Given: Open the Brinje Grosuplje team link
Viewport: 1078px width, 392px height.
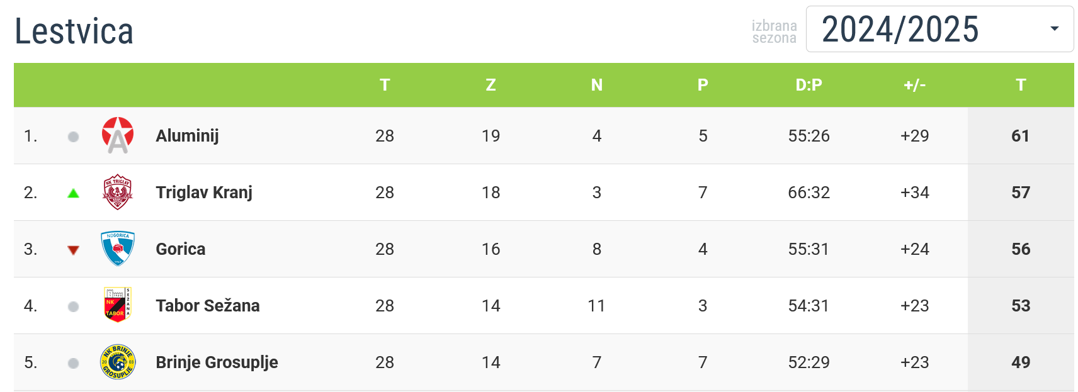Looking at the screenshot, I should pyautogui.click(x=217, y=362).
